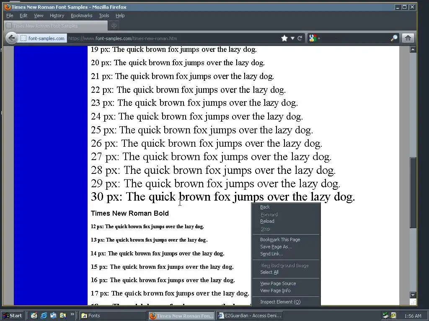This screenshot has height=321, width=429.
Task: Switch to E2Guardian Access Denied taskbar window
Action: coord(250,316)
